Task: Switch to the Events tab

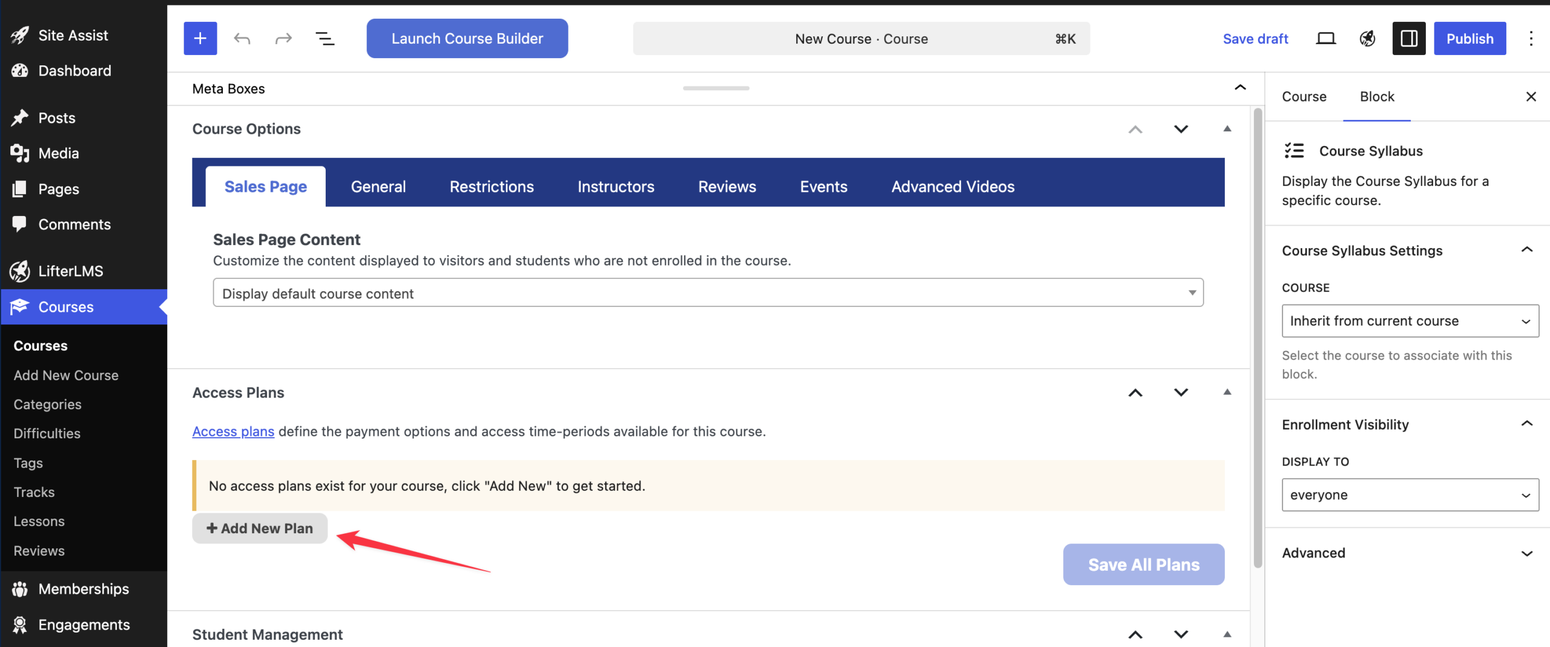Action: tap(823, 186)
